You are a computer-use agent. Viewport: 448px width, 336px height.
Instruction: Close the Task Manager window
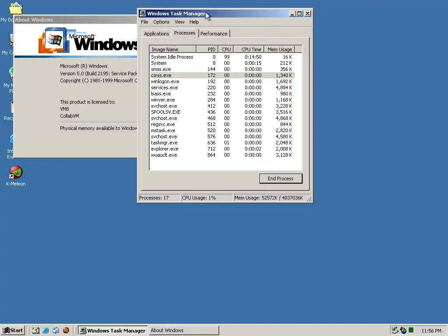pyautogui.click(x=308, y=14)
